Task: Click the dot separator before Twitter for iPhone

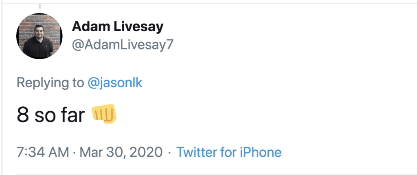Action: (169, 153)
